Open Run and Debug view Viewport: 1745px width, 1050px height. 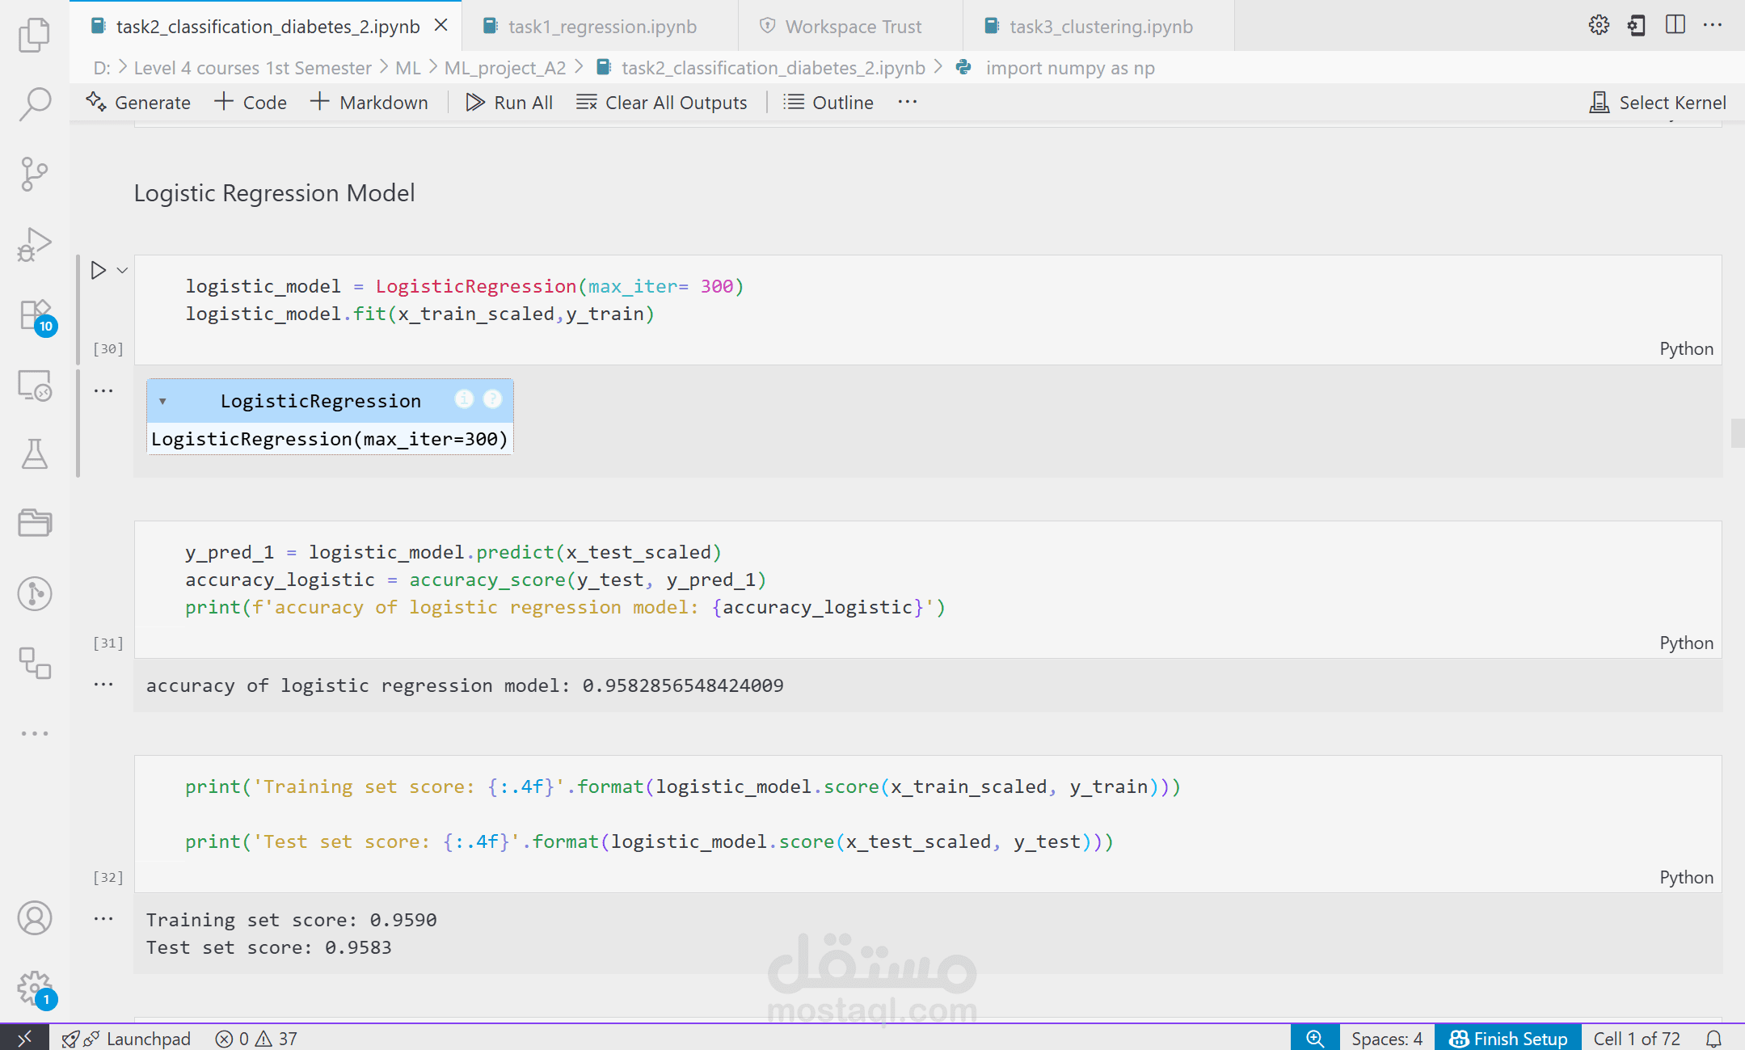tap(34, 244)
